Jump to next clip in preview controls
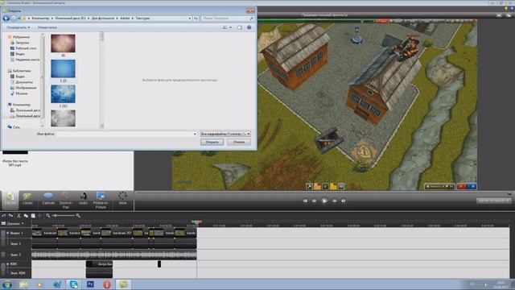The width and height of the screenshot is (515, 290). (x=344, y=201)
